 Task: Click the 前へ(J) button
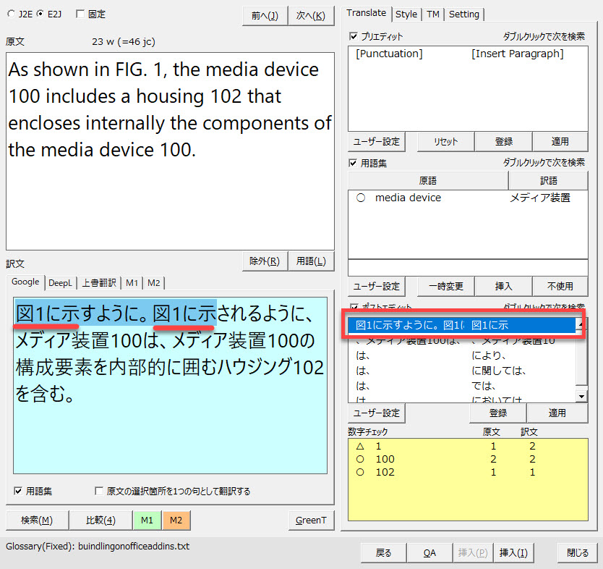pyautogui.click(x=265, y=15)
